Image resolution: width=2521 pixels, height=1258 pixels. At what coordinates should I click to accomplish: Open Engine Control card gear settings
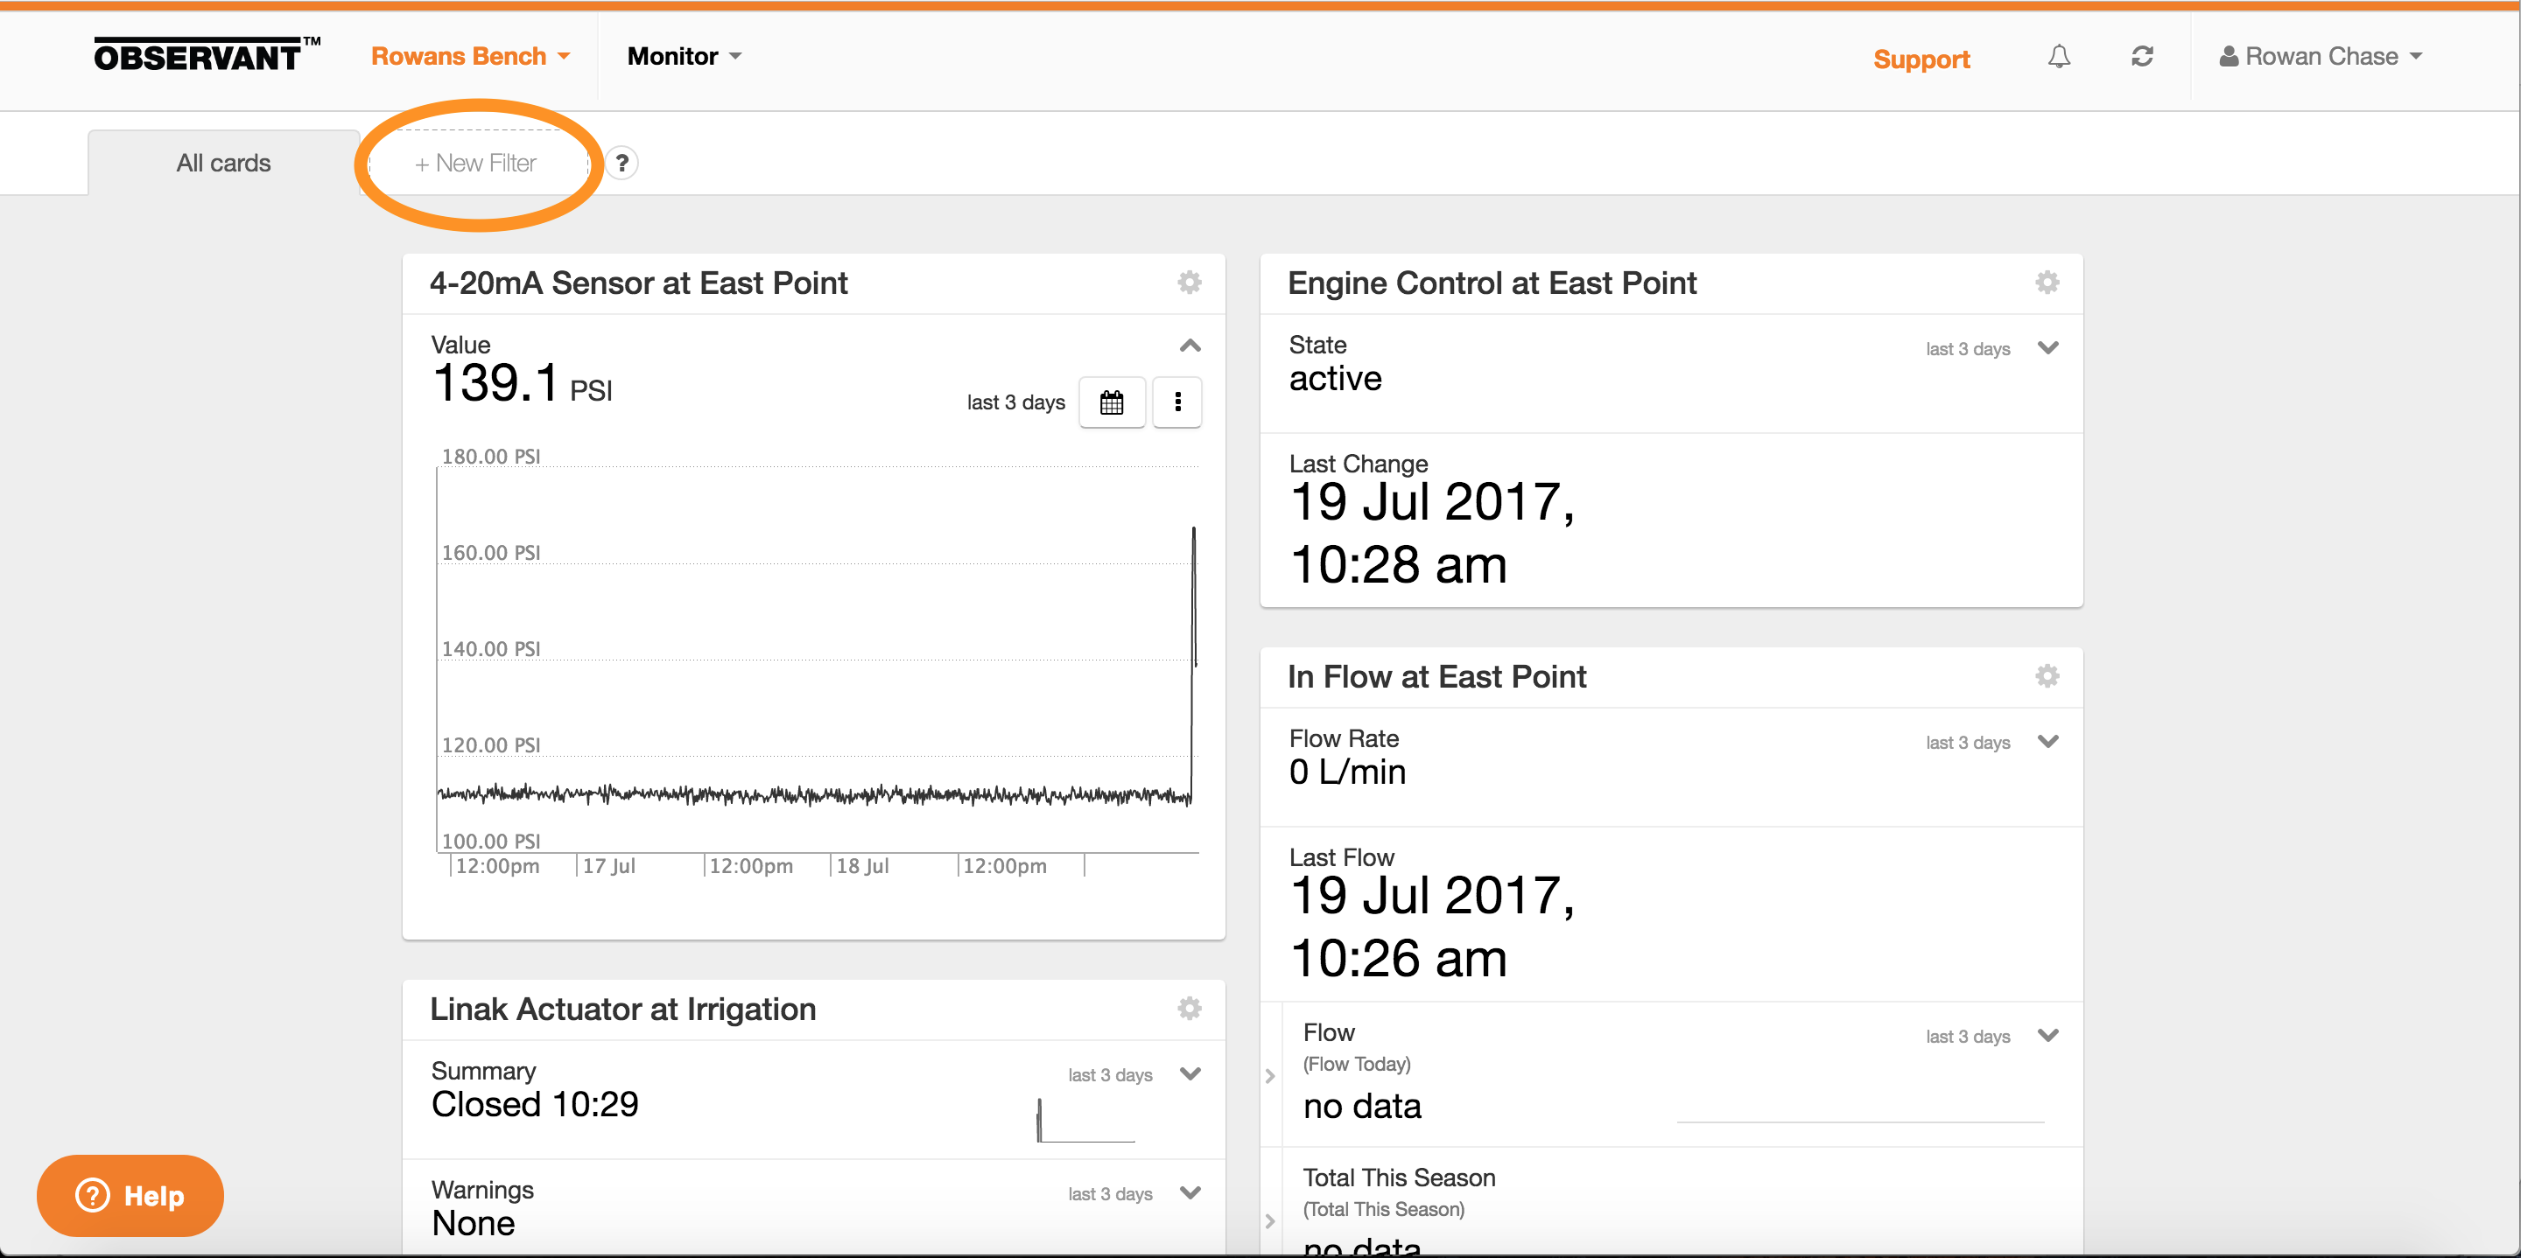[x=2047, y=283]
